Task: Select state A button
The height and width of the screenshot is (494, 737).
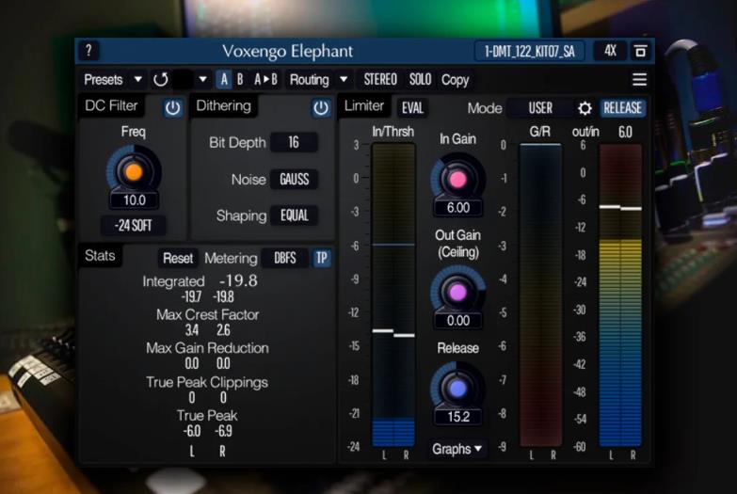Action: coord(224,79)
